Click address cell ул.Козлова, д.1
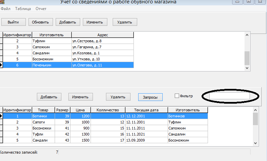 coord(103,53)
